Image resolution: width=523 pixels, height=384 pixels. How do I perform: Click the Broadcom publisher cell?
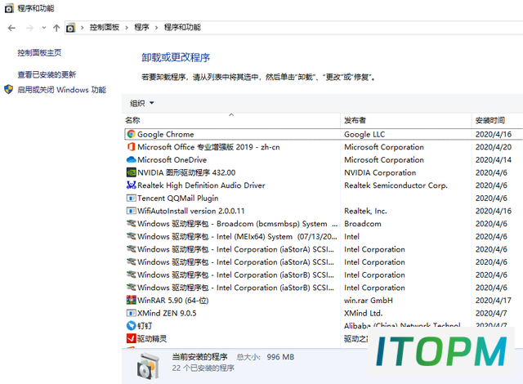pos(363,224)
